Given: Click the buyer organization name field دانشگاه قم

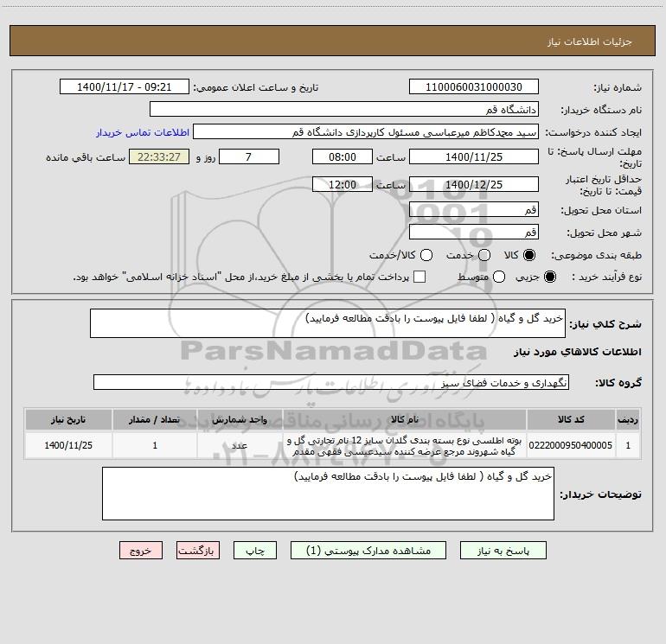Looking at the screenshot, I should pyautogui.click(x=344, y=109).
